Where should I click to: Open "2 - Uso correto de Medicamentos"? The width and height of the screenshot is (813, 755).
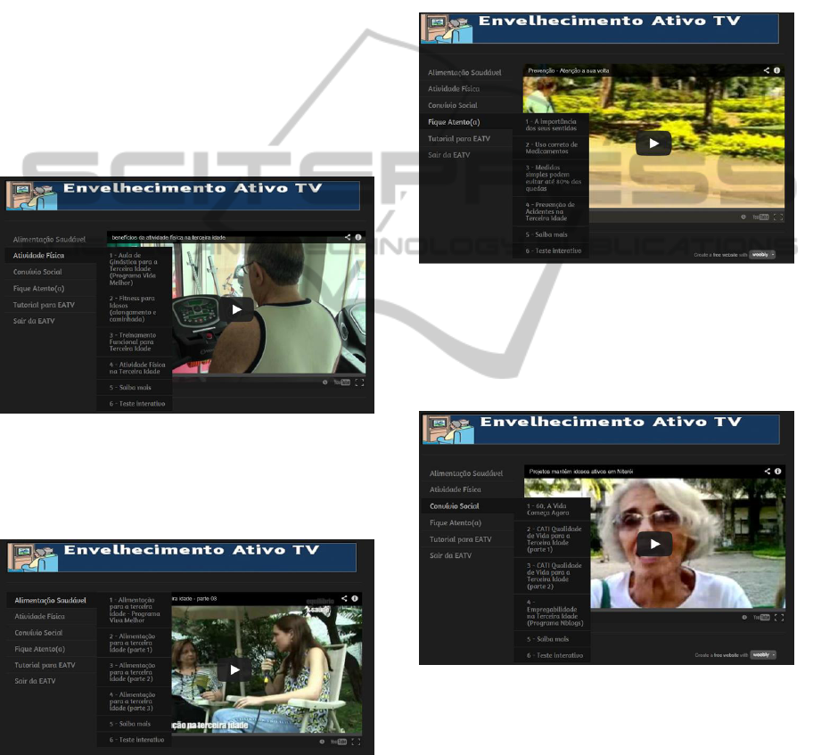tap(551, 148)
